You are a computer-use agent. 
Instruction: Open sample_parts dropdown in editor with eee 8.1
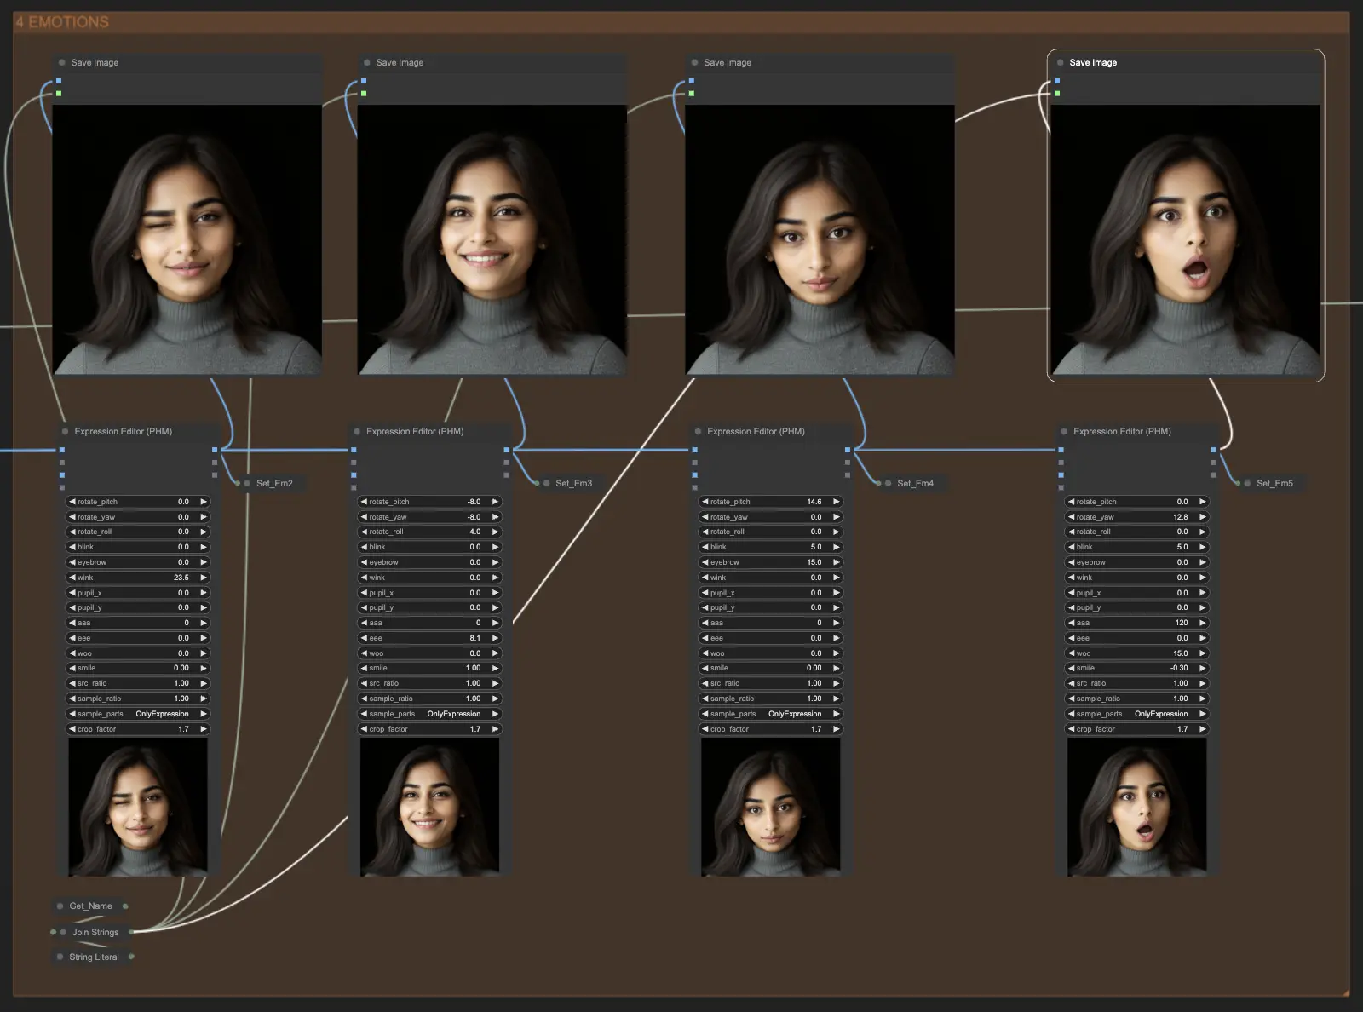pos(429,714)
